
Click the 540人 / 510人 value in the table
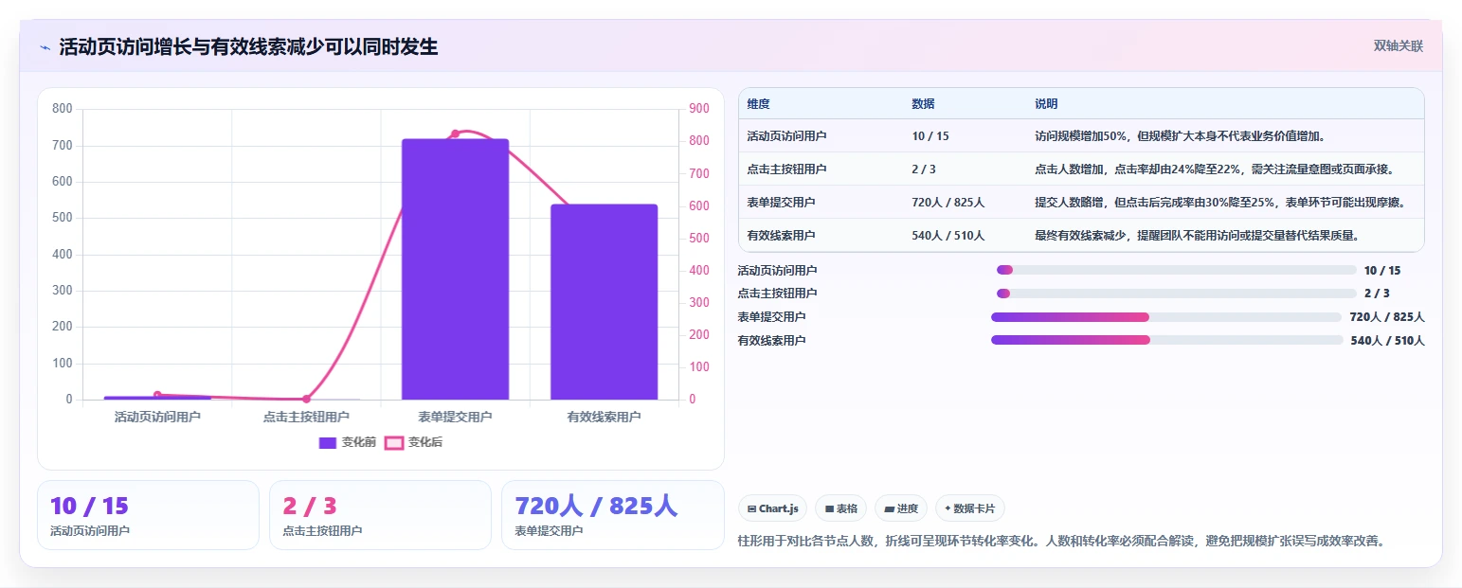948,236
